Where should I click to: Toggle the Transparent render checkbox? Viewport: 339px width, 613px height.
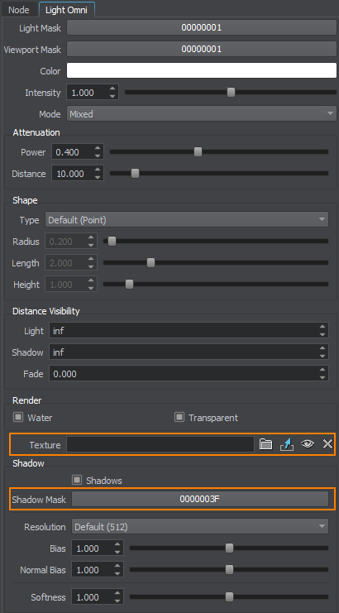[x=179, y=417]
